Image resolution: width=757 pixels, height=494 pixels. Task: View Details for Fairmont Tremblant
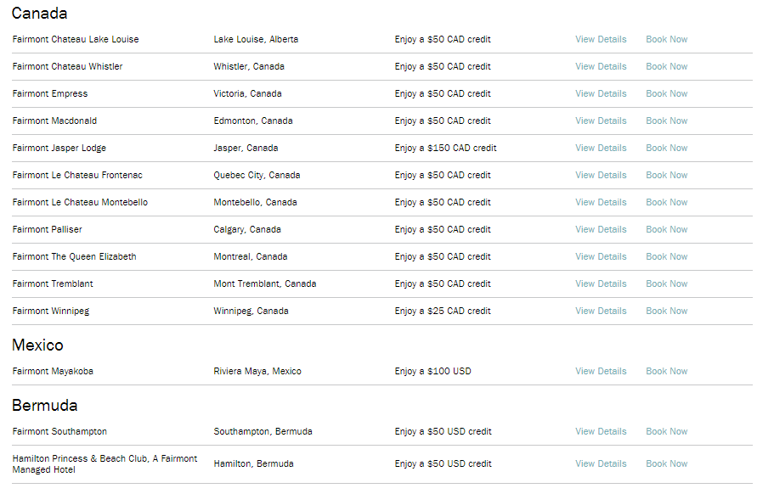point(601,283)
